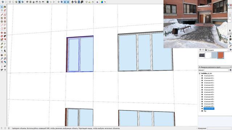Click the root model name in outliner
The image size is (232, 130).
207,73
